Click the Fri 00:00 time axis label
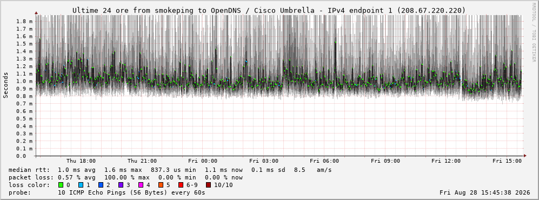Viewport: 539px width, 200px height. click(203, 161)
